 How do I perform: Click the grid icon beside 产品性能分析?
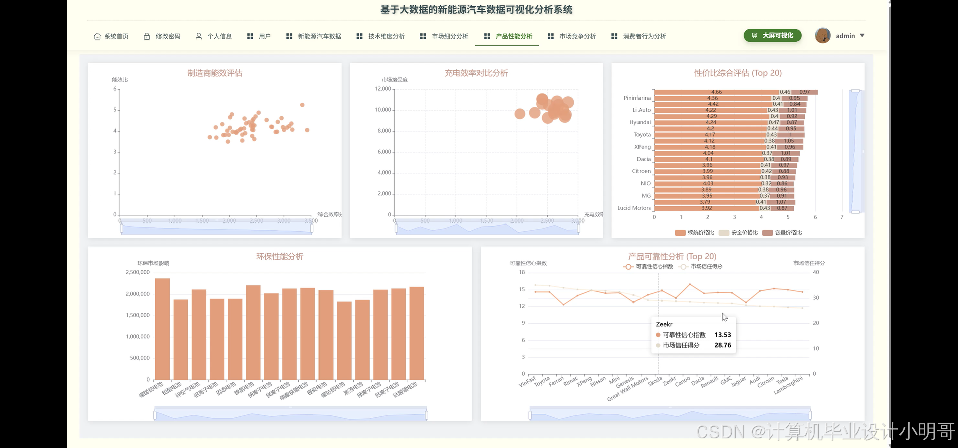(x=487, y=36)
